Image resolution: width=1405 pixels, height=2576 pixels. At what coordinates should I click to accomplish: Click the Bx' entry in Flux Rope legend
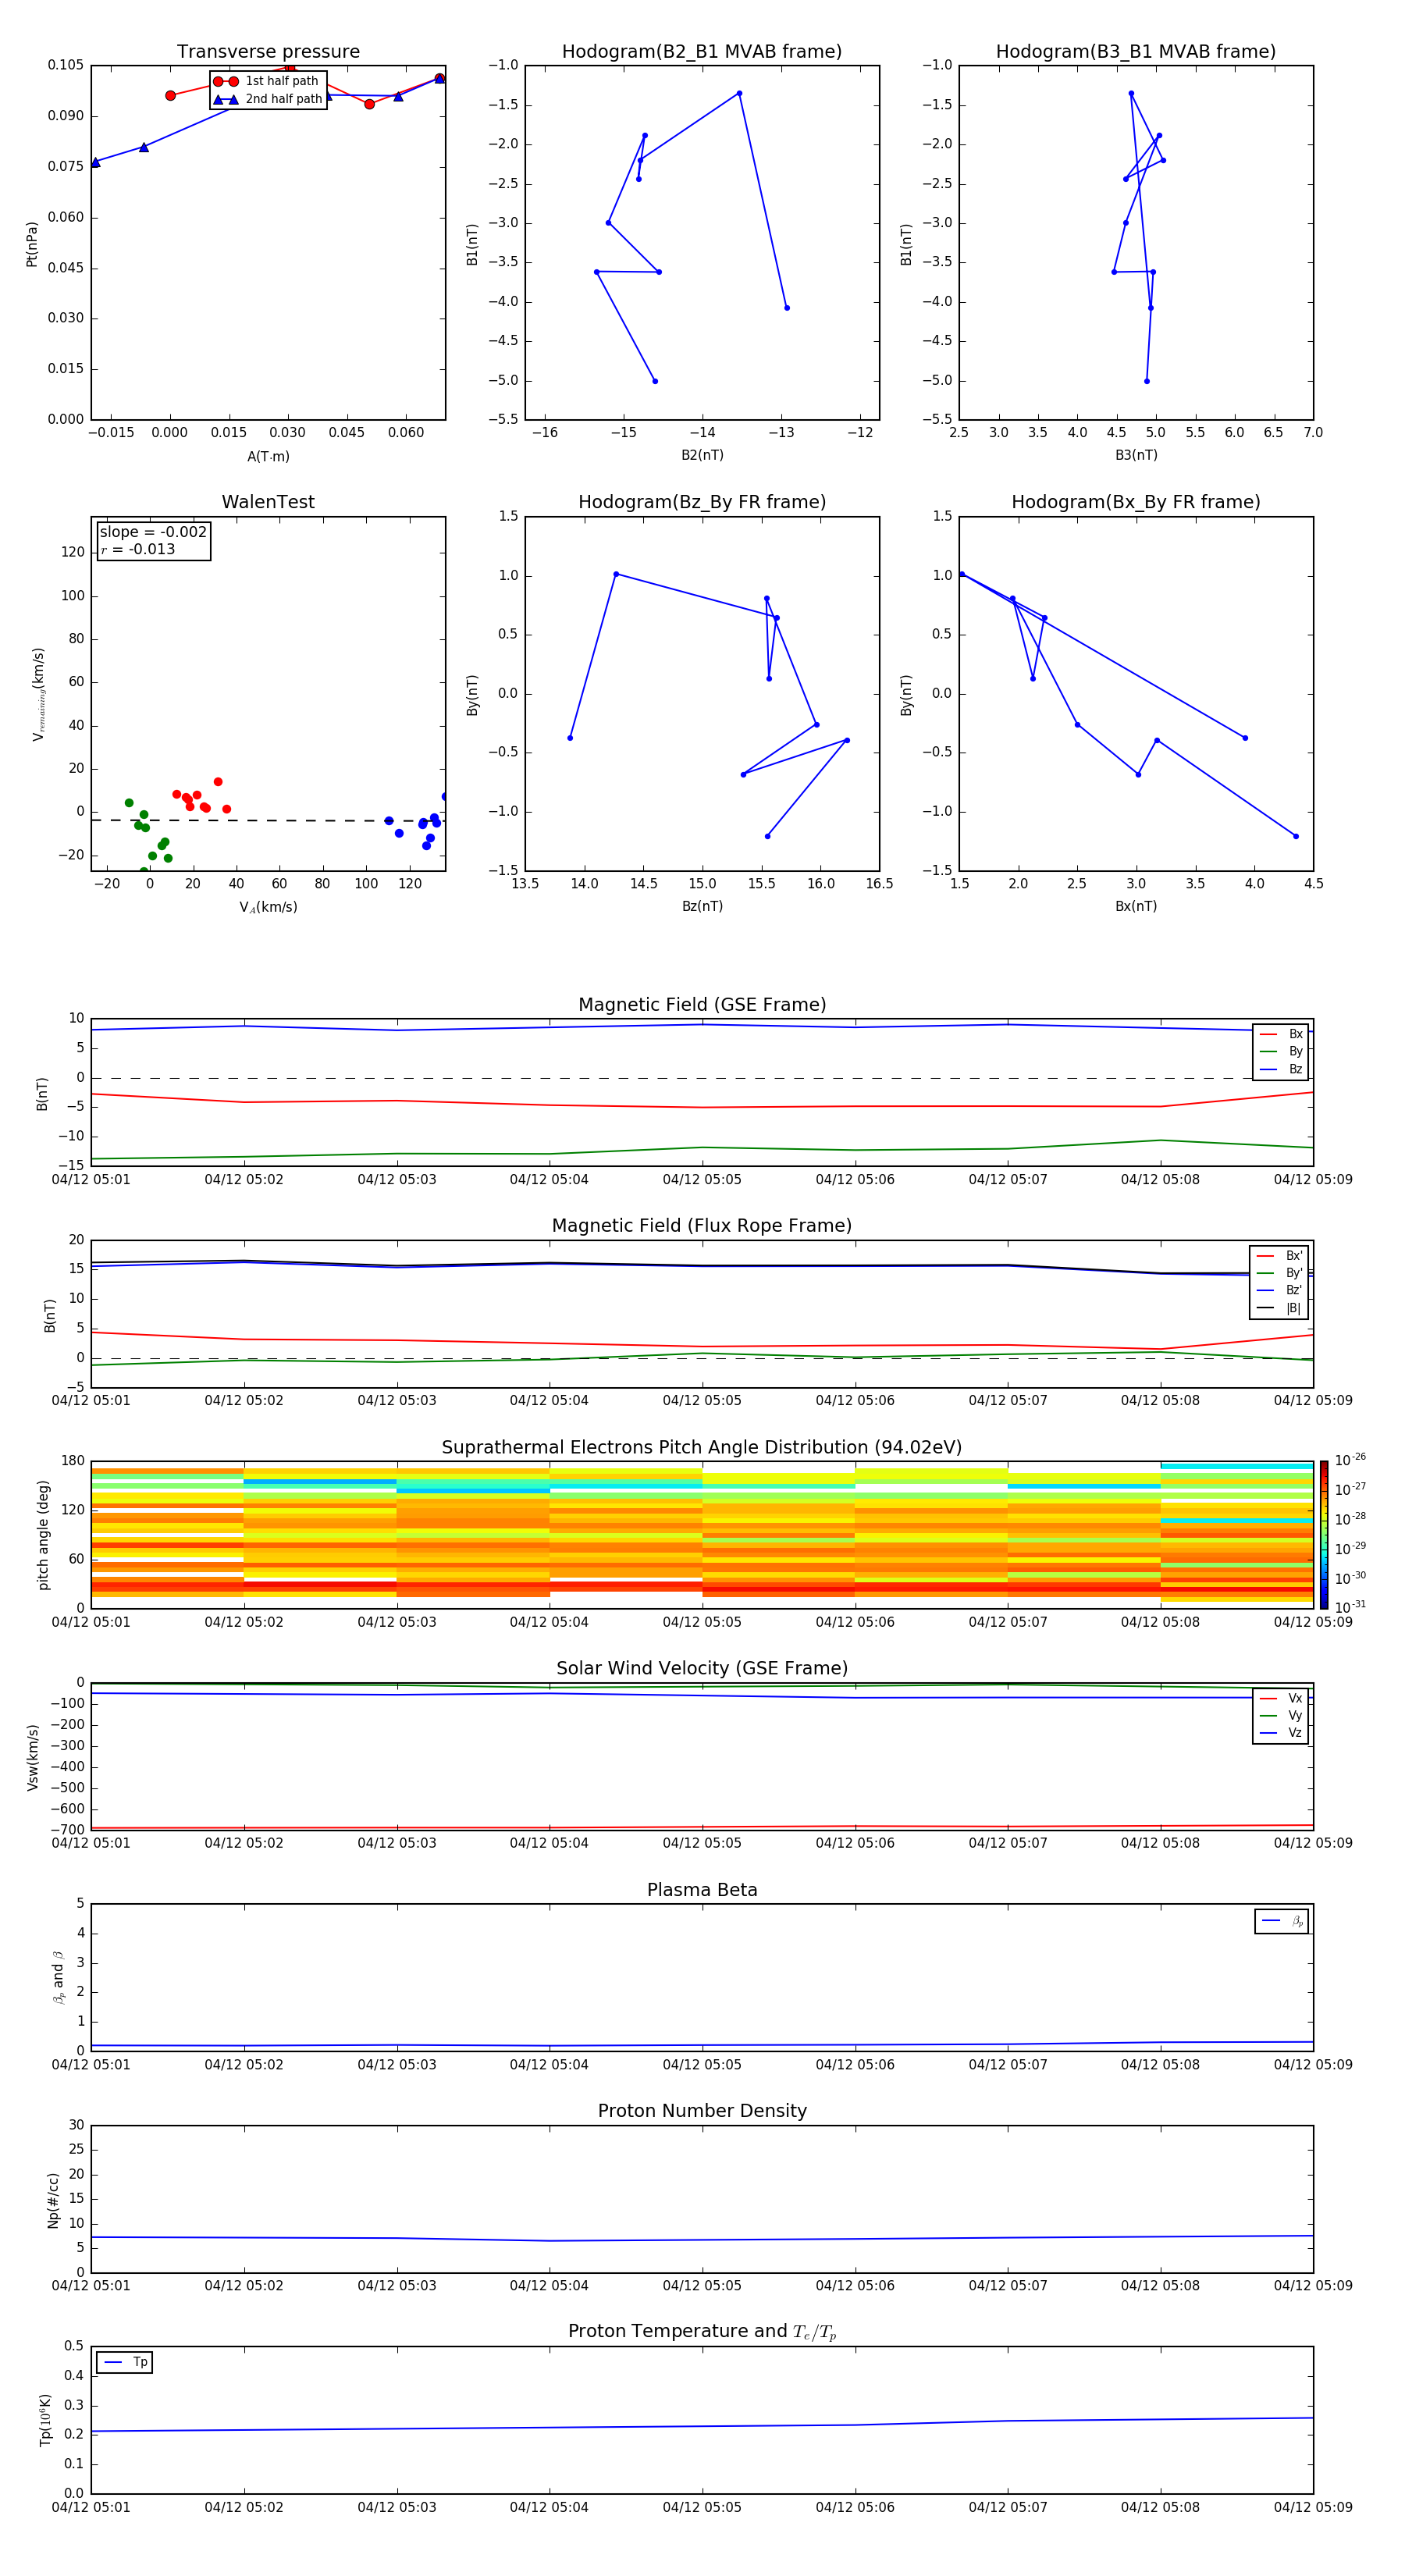1279,1256
